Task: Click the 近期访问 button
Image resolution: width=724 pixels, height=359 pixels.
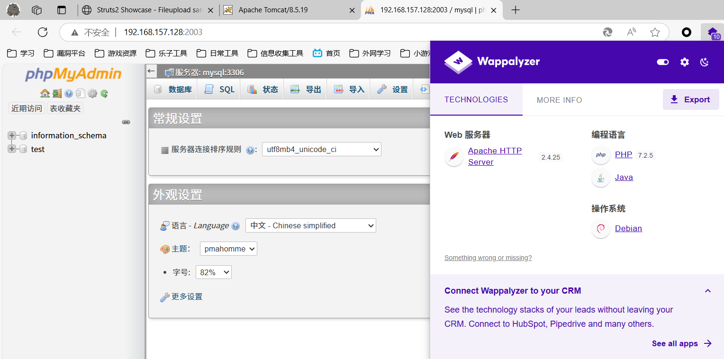Action: click(27, 108)
